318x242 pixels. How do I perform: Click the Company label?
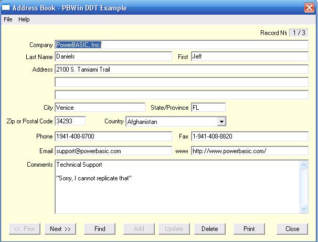click(41, 45)
